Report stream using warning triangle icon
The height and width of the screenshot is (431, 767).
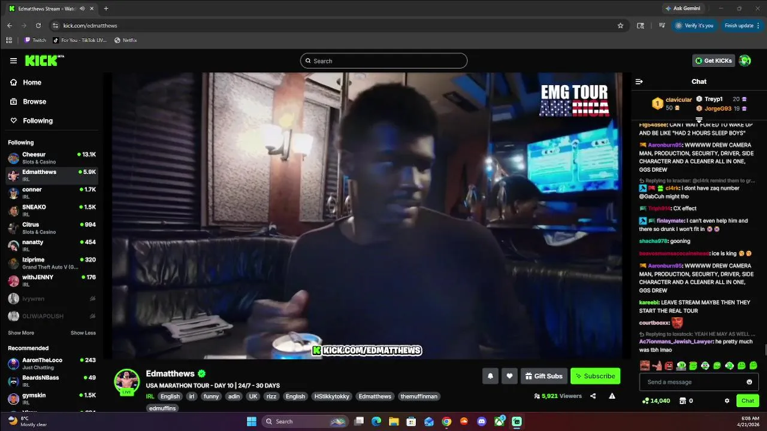[x=612, y=396]
